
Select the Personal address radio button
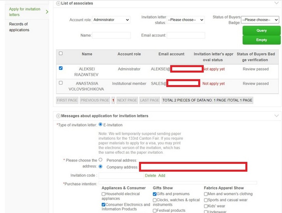[100, 160]
